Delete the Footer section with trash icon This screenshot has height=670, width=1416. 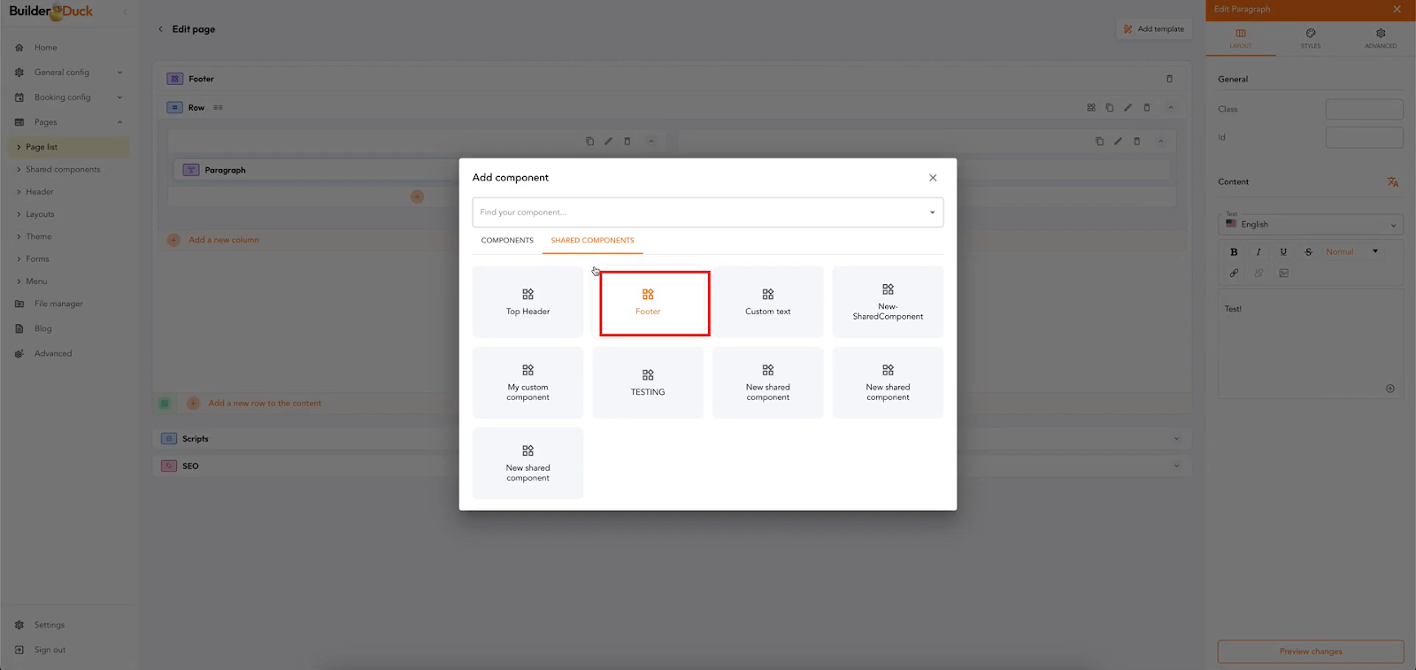click(1169, 79)
